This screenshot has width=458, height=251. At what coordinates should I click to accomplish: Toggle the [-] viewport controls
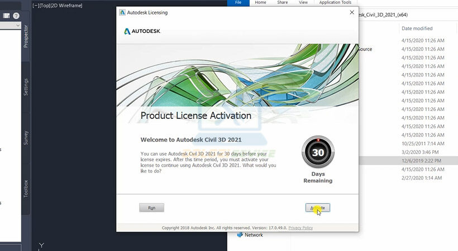[x=36, y=5]
